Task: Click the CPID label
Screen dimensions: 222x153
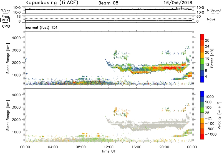Action: point(6,26)
